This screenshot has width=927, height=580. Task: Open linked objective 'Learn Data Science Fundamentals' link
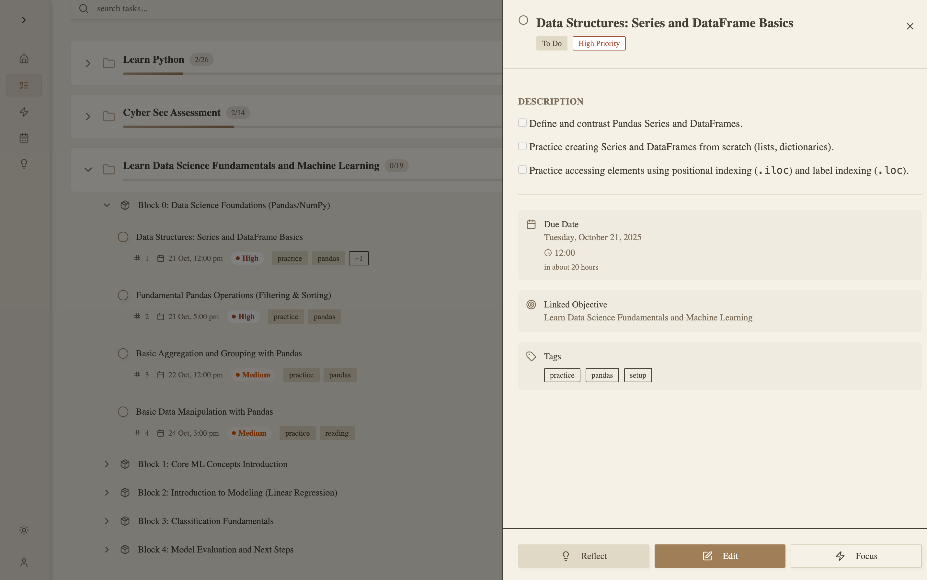pyautogui.click(x=648, y=318)
